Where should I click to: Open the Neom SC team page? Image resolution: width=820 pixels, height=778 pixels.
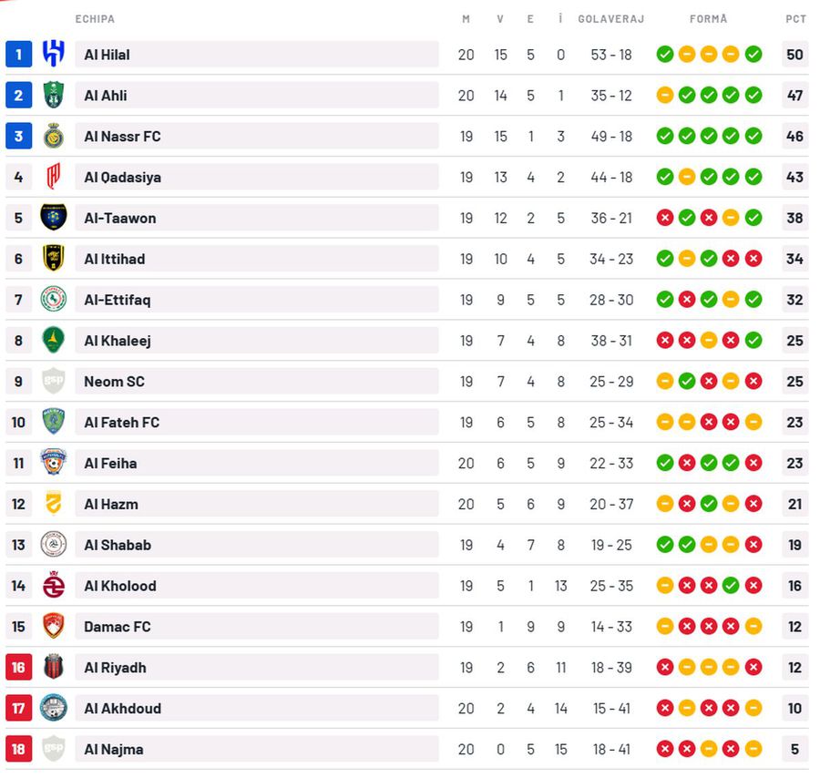[x=114, y=382]
